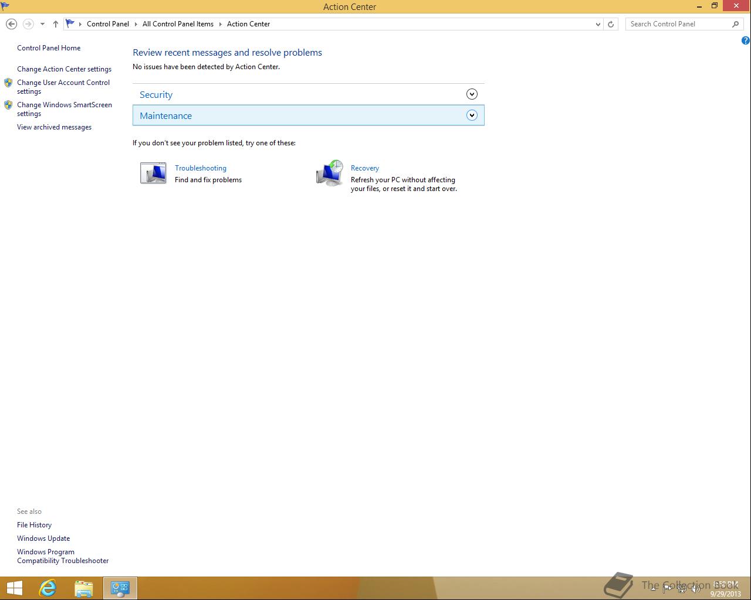Click the Control Panel taskbar button
This screenshot has width=751, height=600.
coord(120,588)
